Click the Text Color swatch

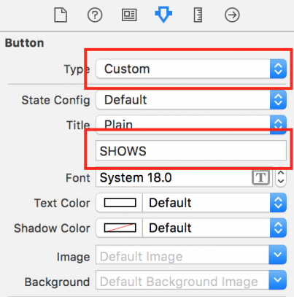(120, 203)
